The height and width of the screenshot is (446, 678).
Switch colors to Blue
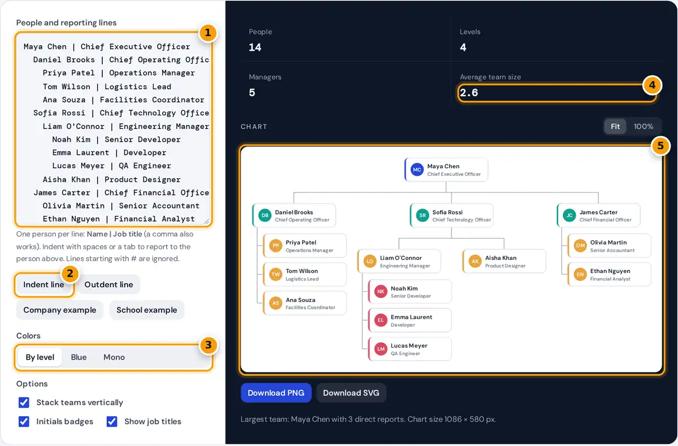pos(79,357)
